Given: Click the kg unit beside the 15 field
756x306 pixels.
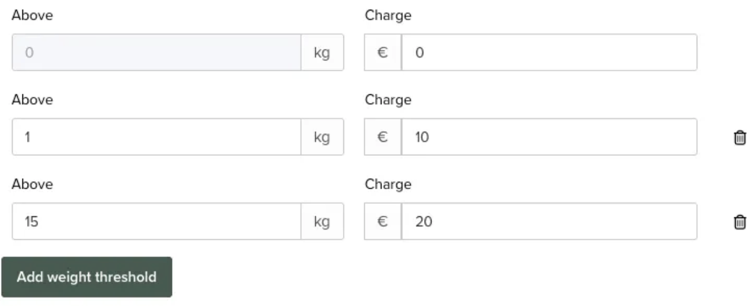Looking at the screenshot, I should [x=322, y=221].
